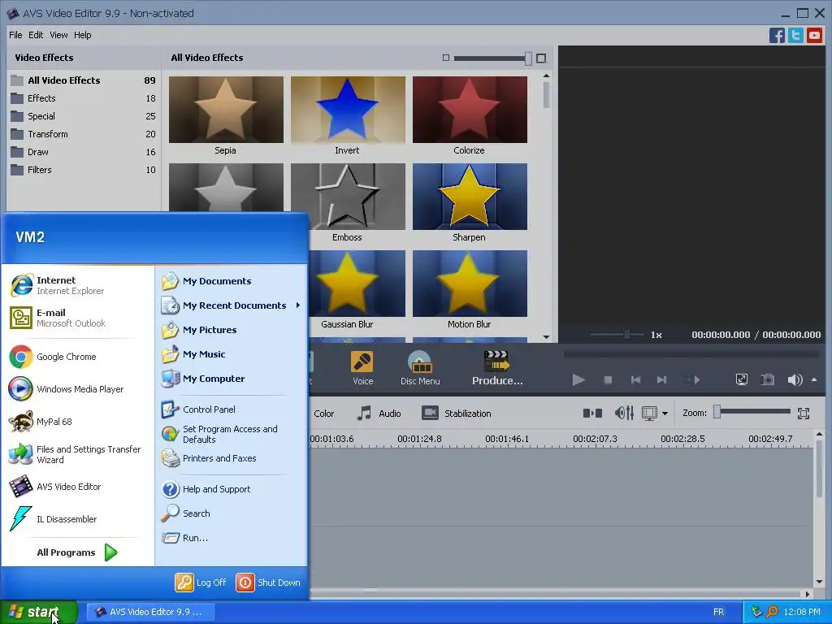
Task: Click the Start button on taskbar
Action: (x=39, y=612)
